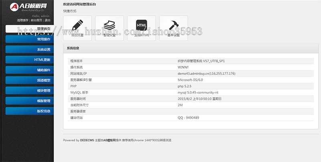The width and height of the screenshot is (321, 162).
Task: Select 版权信息 in the sidebar
Action: point(30,111)
